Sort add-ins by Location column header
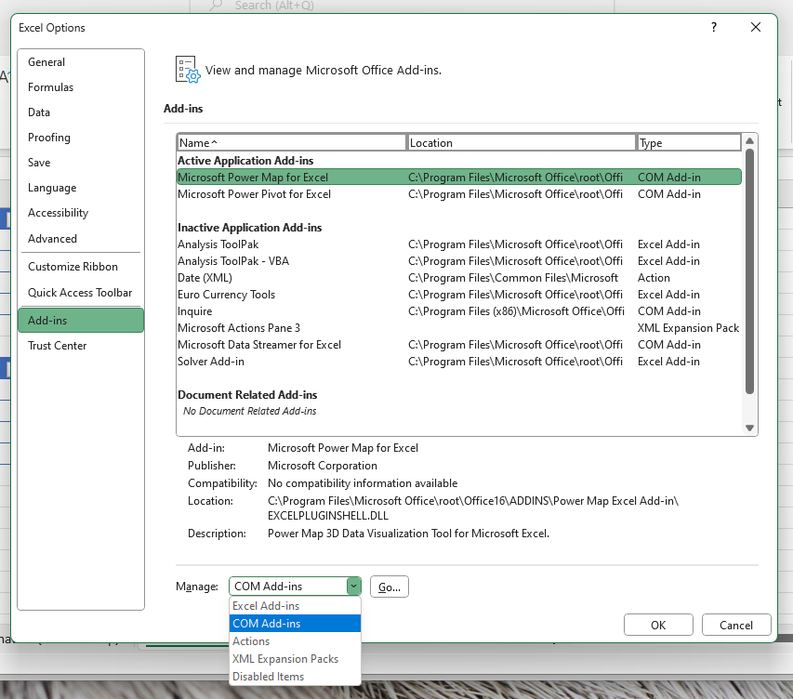 [x=521, y=142]
